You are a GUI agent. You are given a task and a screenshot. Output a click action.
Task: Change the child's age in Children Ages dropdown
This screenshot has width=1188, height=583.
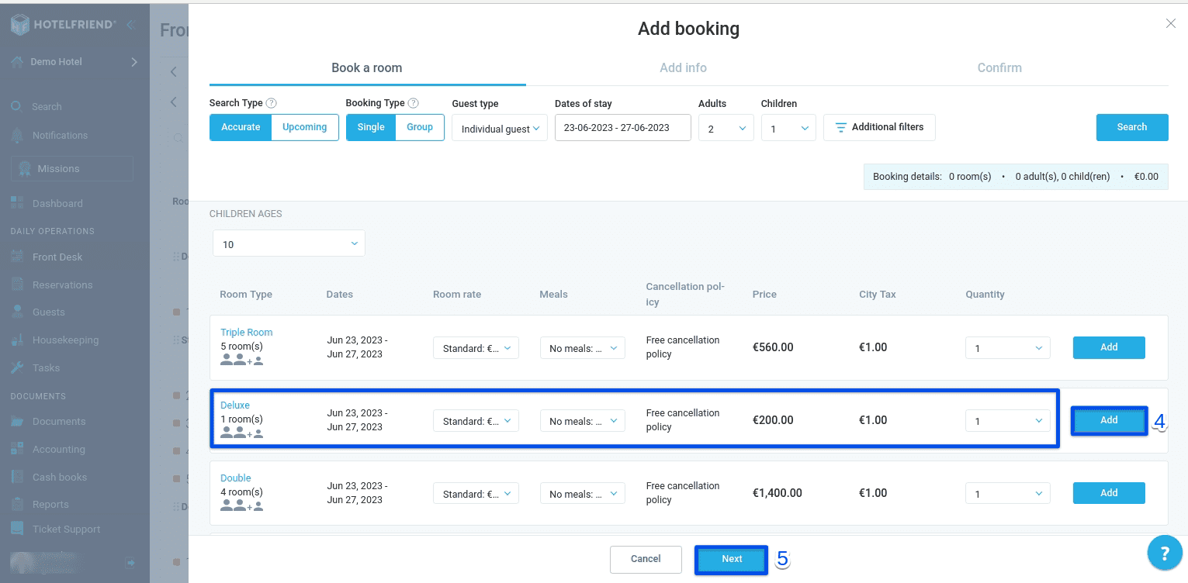coord(288,243)
